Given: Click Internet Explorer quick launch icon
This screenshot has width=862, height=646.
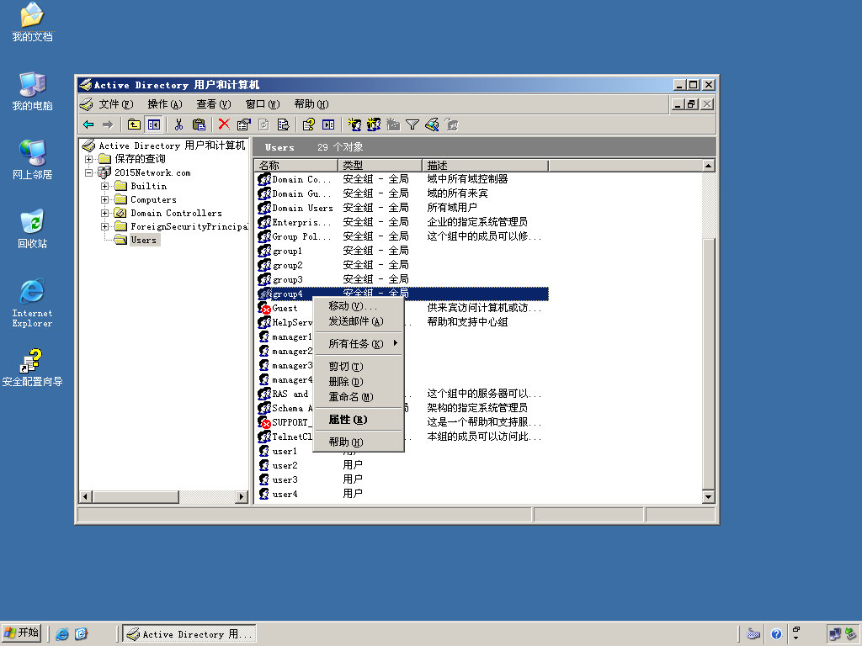Looking at the screenshot, I should pos(62,634).
